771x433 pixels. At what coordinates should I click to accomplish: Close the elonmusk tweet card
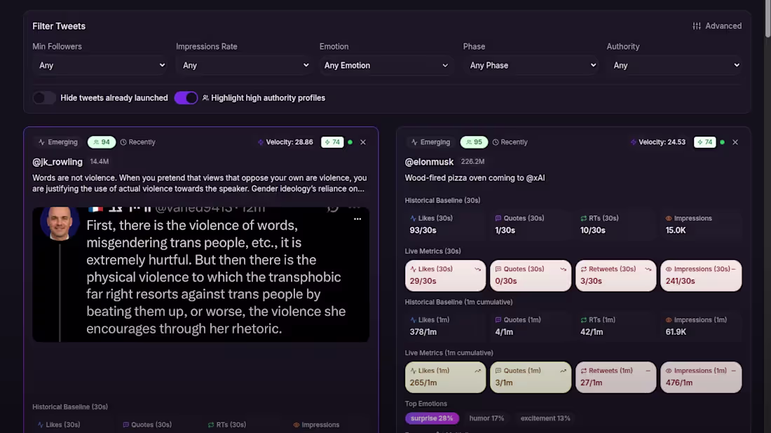735,142
